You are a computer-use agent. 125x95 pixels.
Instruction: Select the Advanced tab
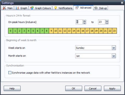[x=83, y=8]
